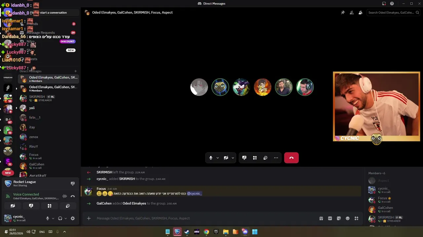
Task: Open the inbox icon in title bar
Action: [384, 4]
